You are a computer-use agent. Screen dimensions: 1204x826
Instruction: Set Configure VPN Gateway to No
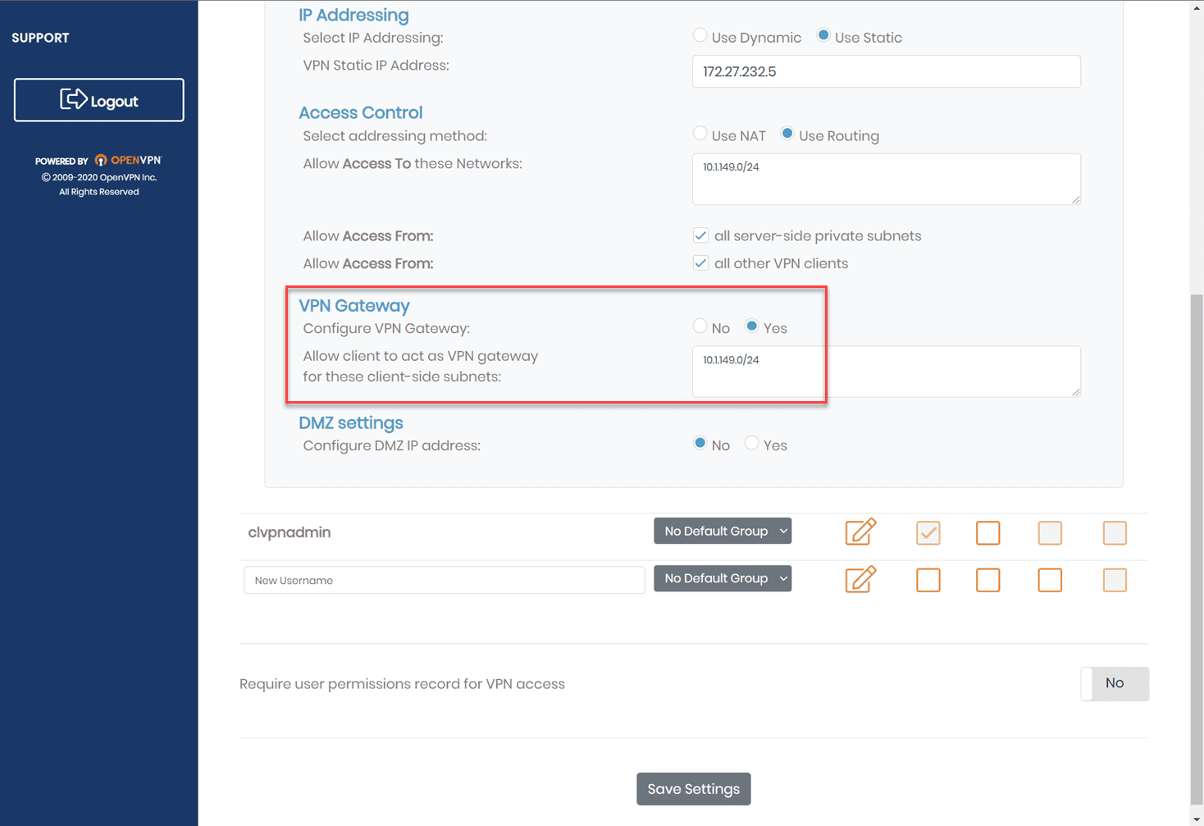tap(700, 326)
